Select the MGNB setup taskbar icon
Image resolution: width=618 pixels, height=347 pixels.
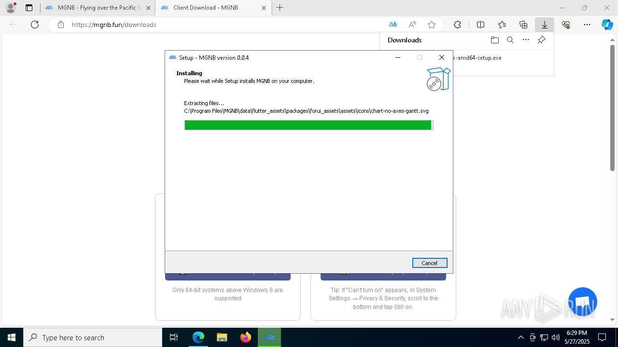(x=269, y=337)
